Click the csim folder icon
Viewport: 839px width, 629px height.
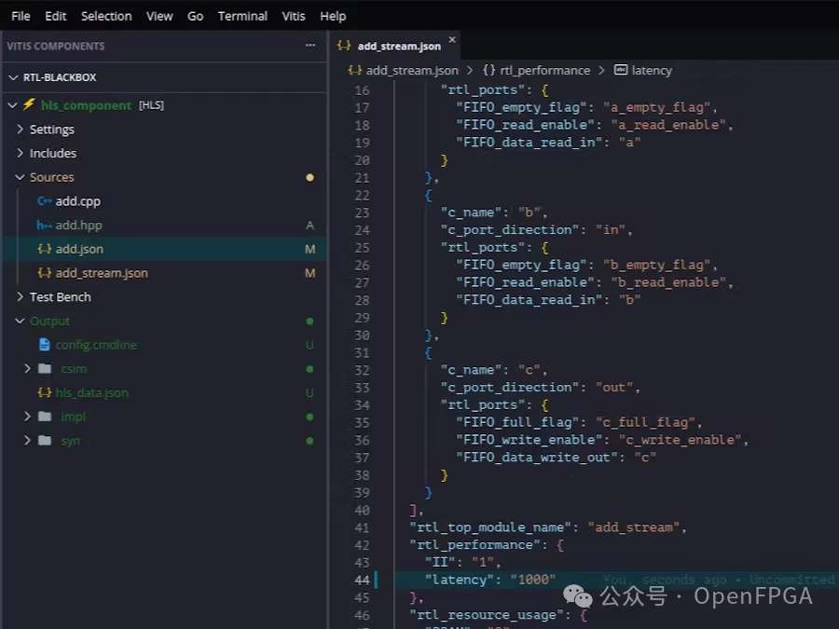pos(45,369)
